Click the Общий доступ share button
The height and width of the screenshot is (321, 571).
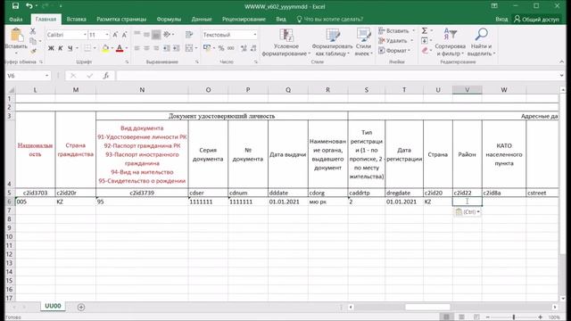pos(536,20)
